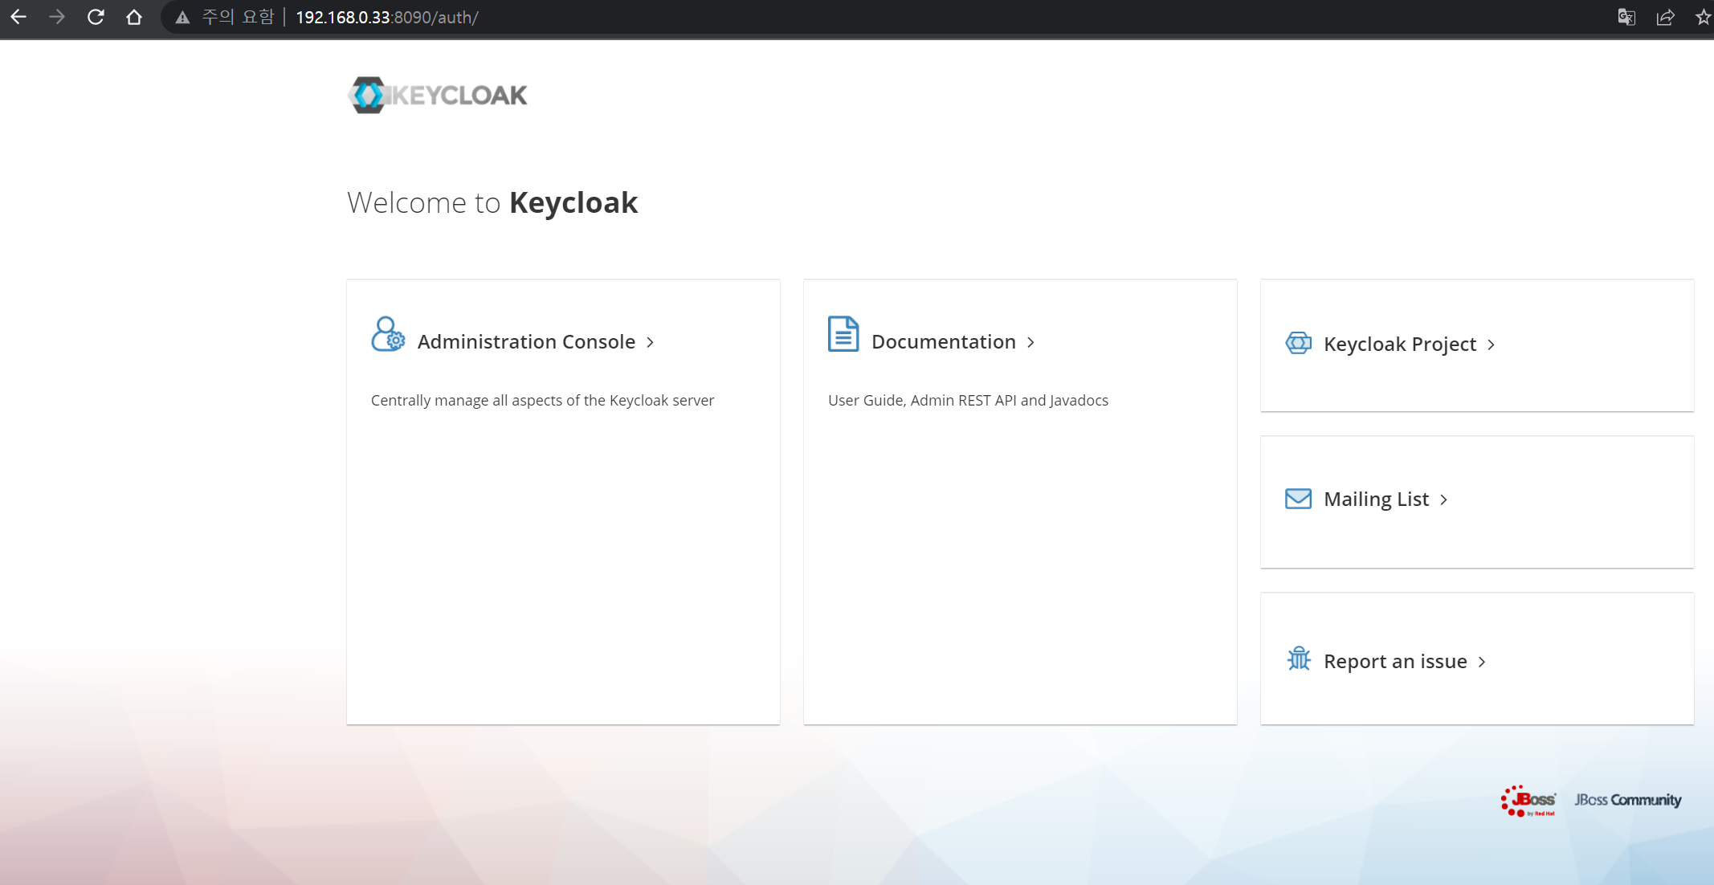Click the Documentation page icon

[x=843, y=334]
